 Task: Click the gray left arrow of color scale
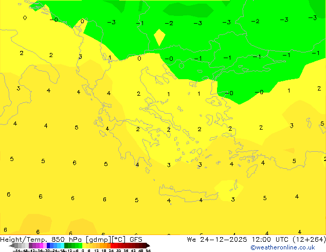pyautogui.click(x=12, y=245)
